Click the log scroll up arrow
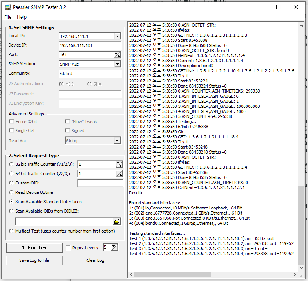 click(301, 25)
